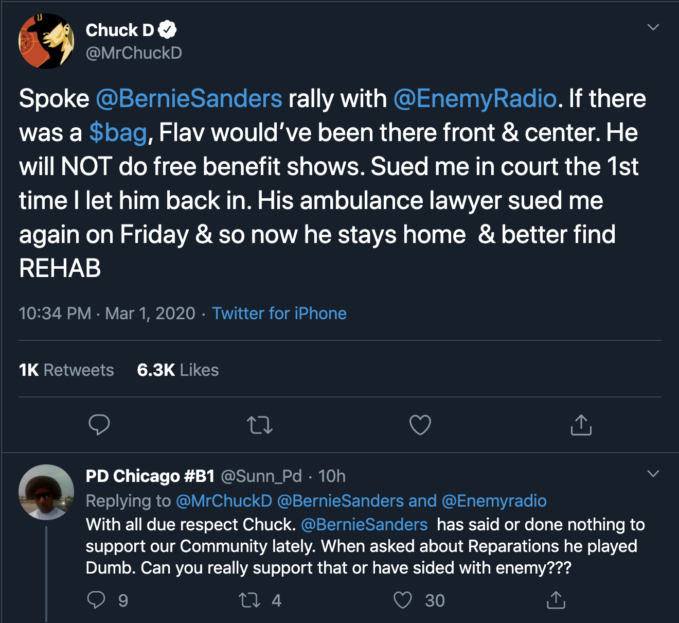
Task: Open @EnemyRadio mention in main tweet
Action: [x=474, y=98]
